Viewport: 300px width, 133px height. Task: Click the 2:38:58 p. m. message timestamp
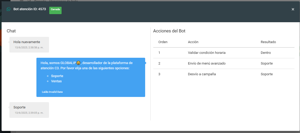[29, 48]
